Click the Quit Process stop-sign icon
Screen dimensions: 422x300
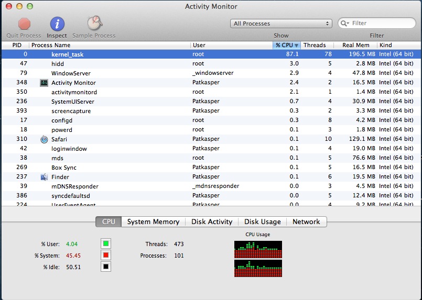coord(24,24)
